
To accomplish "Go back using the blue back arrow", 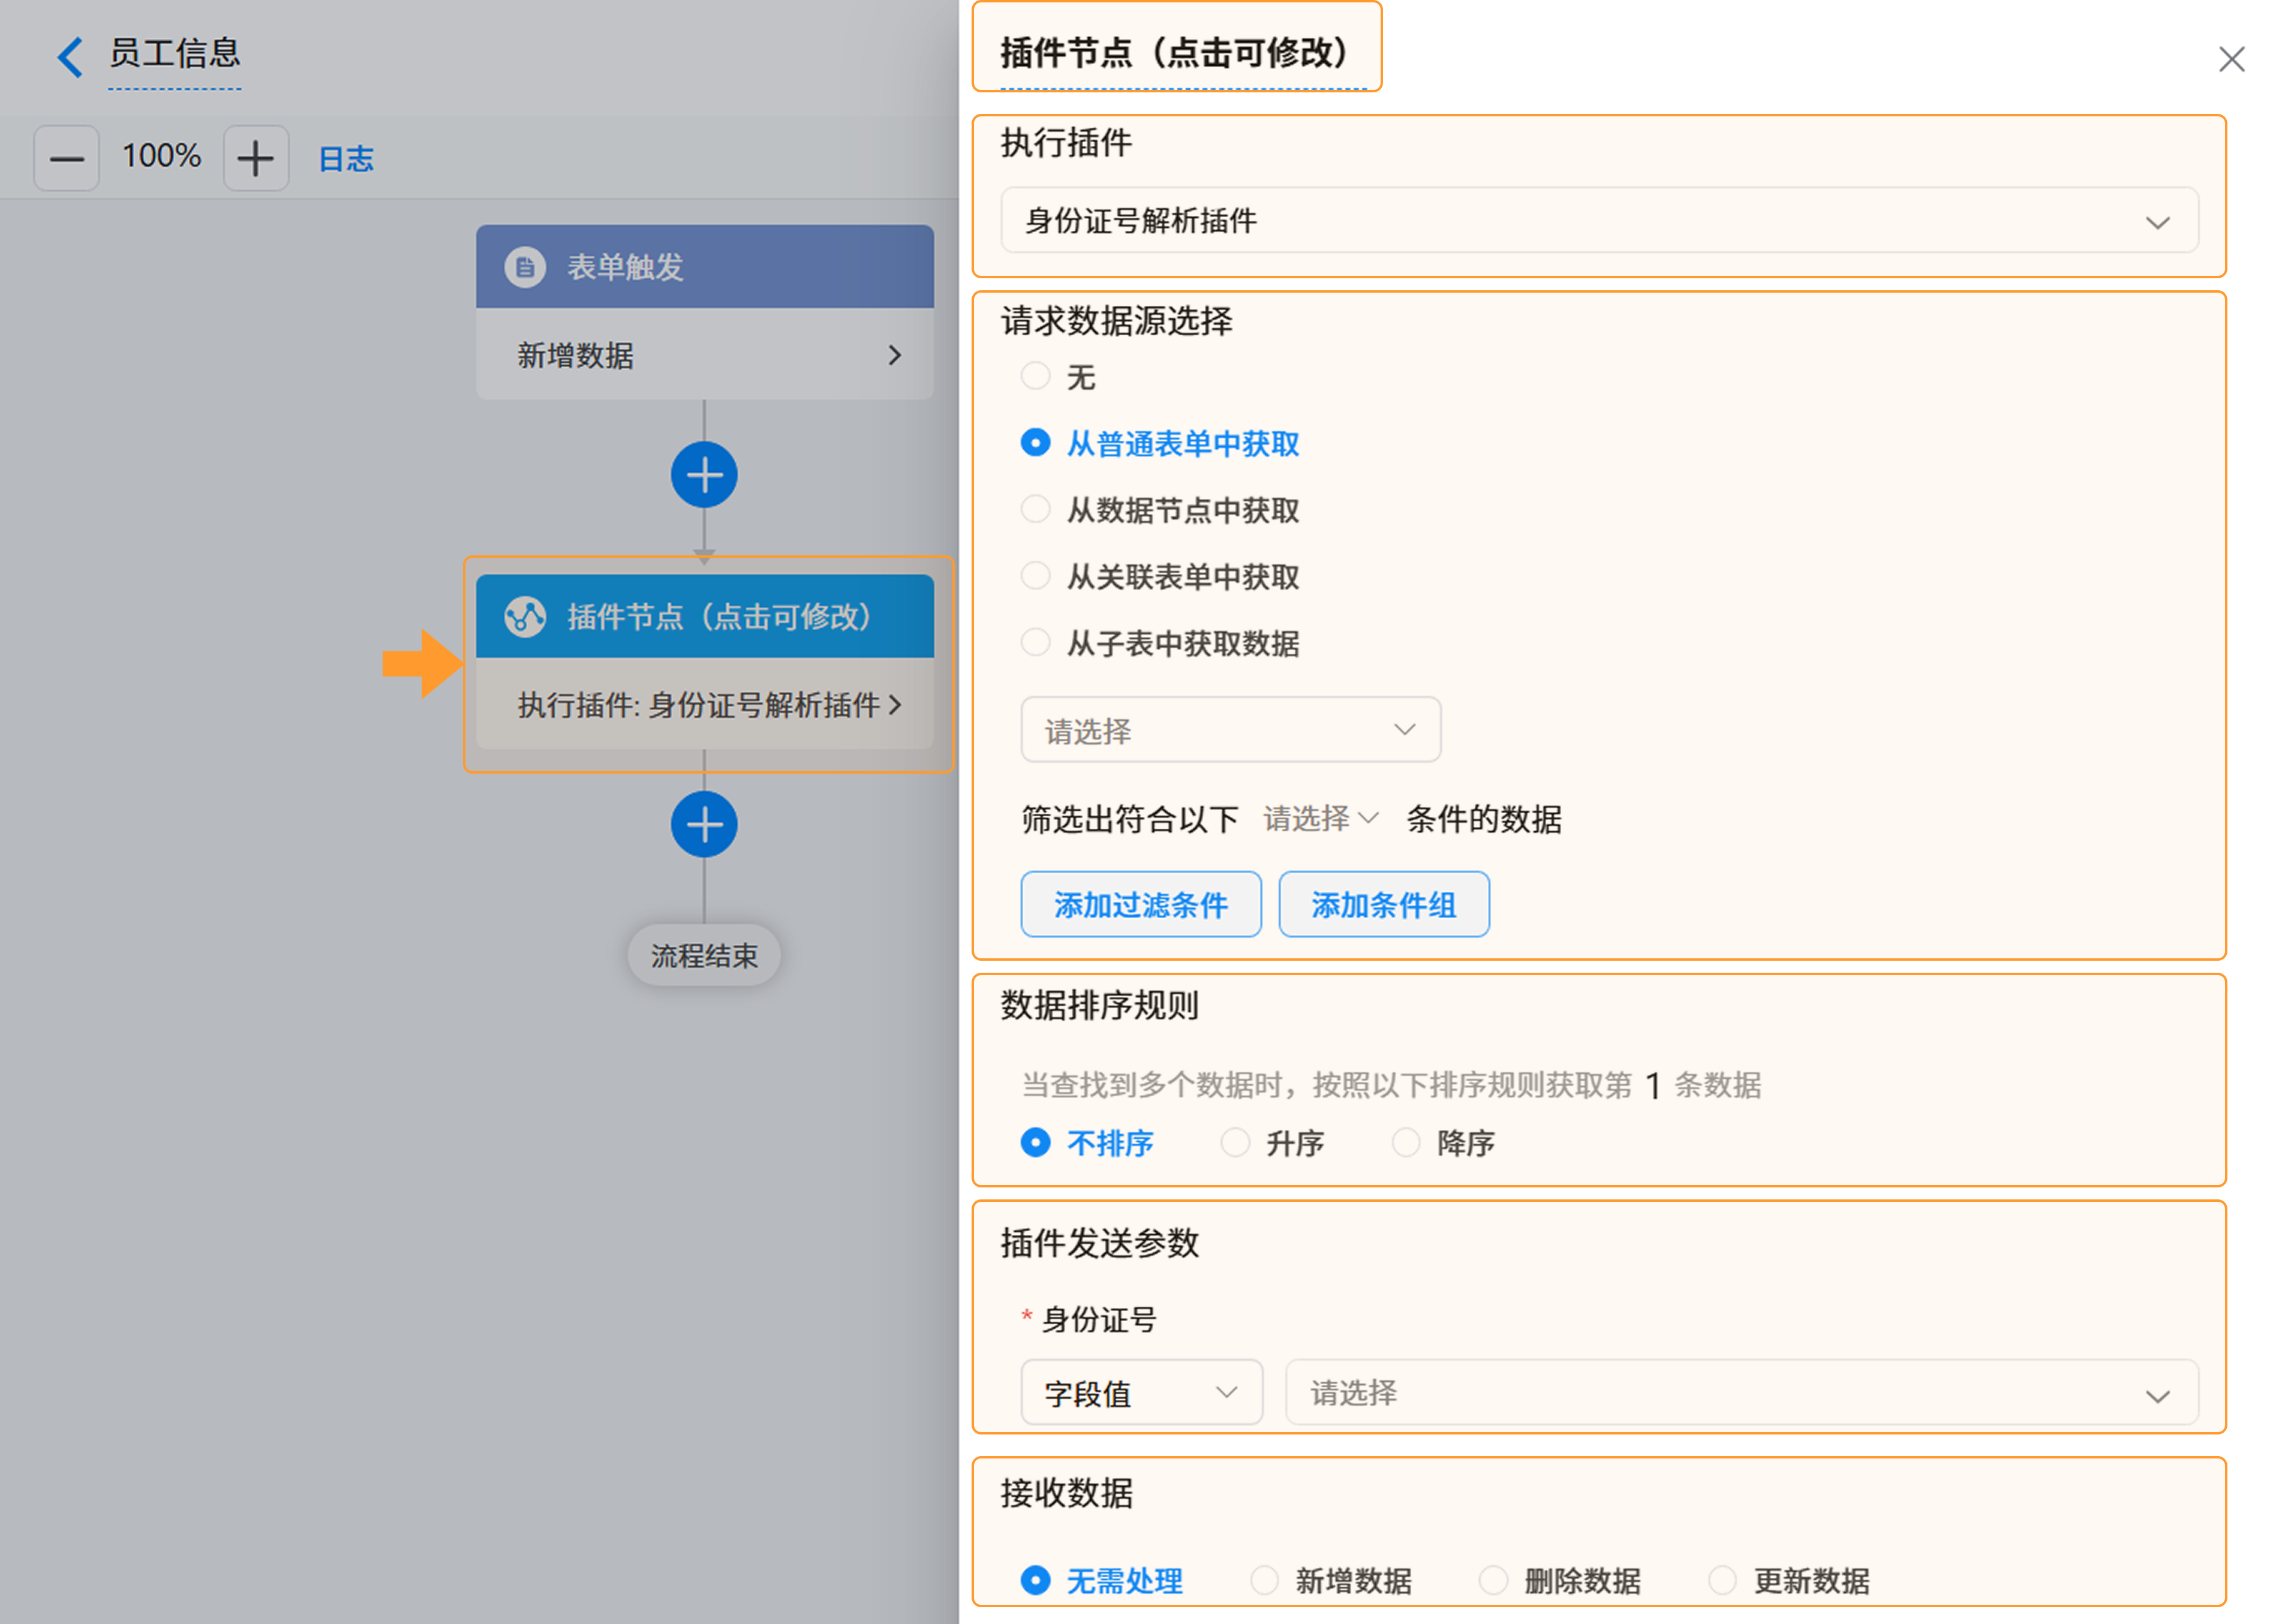I will point(69,57).
